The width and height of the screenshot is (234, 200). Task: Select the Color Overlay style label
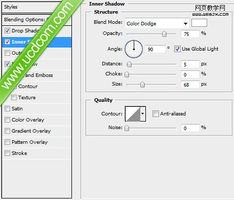click(x=28, y=119)
